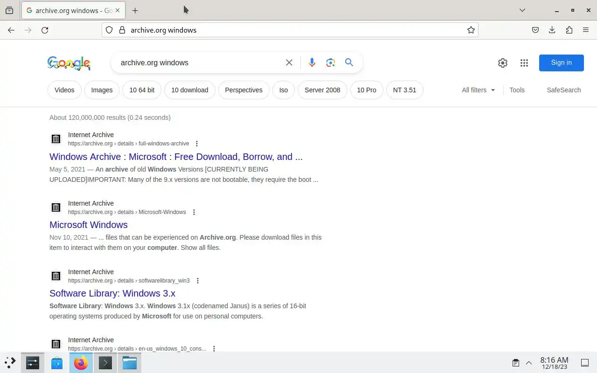Clear the search query text

(x=289, y=62)
